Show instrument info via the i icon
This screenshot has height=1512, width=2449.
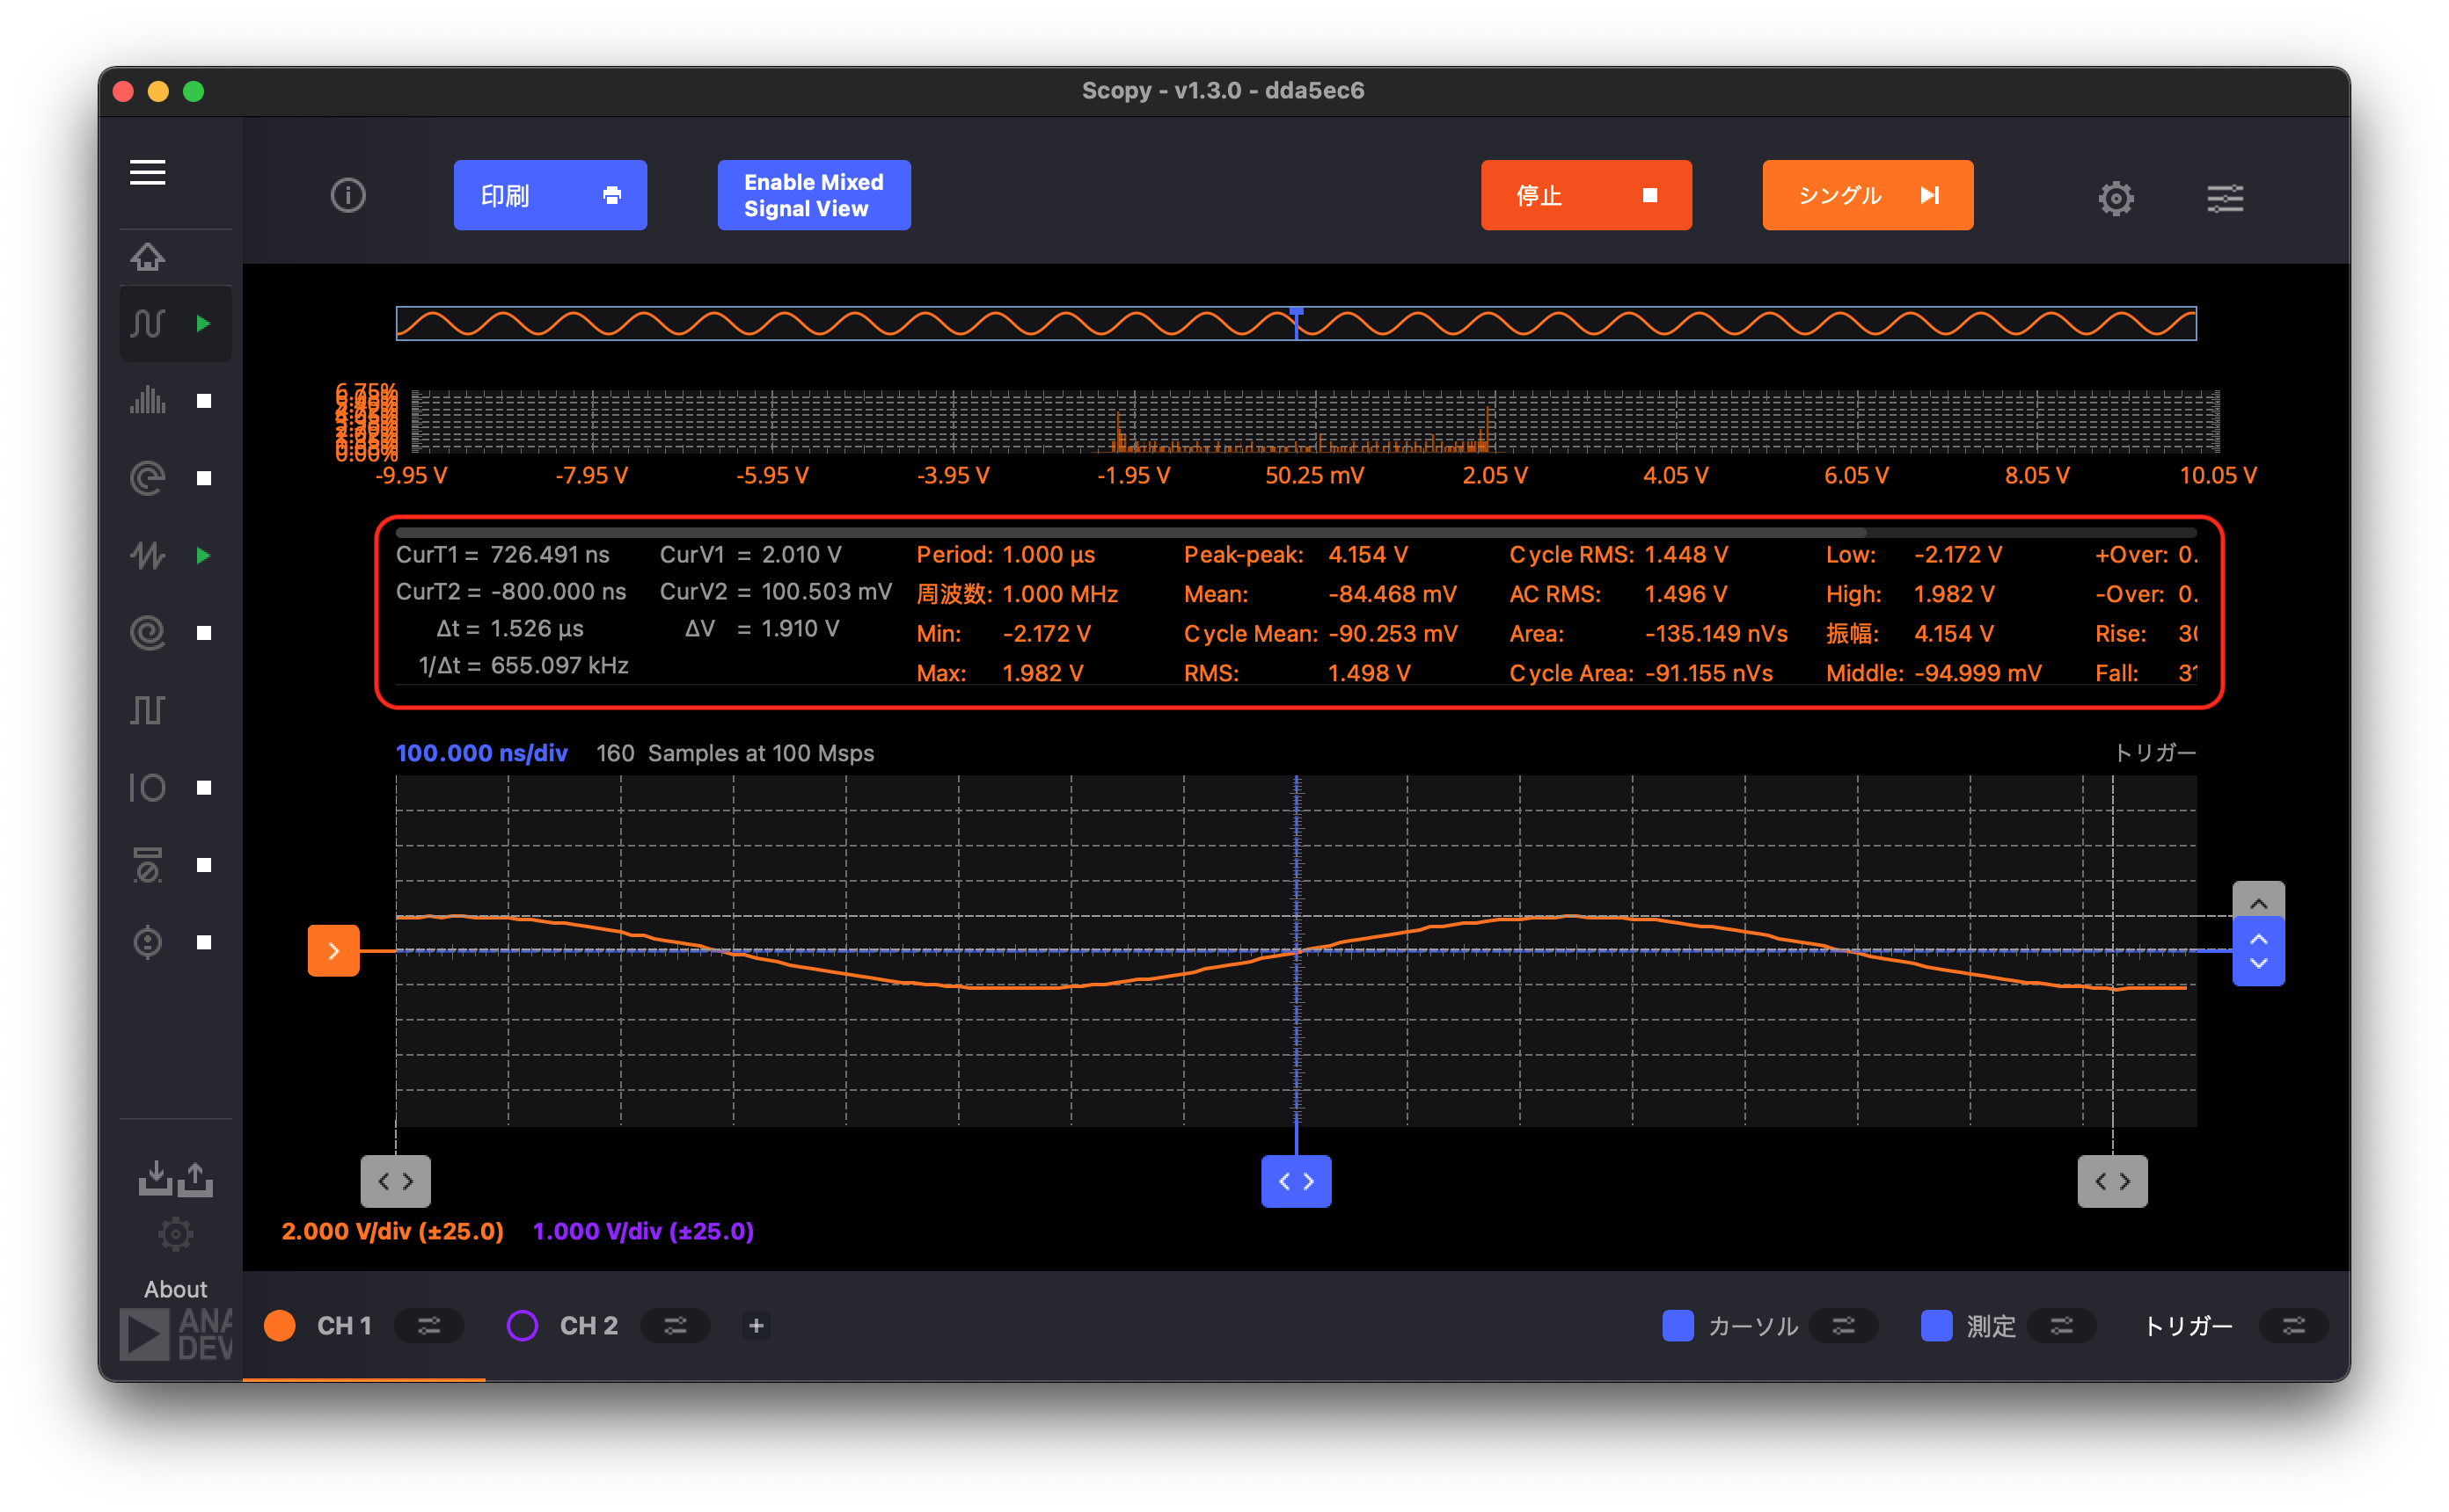point(348,195)
